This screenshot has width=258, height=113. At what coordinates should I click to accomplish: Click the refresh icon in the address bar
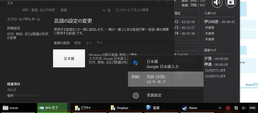pyautogui.click(x=109, y=10)
